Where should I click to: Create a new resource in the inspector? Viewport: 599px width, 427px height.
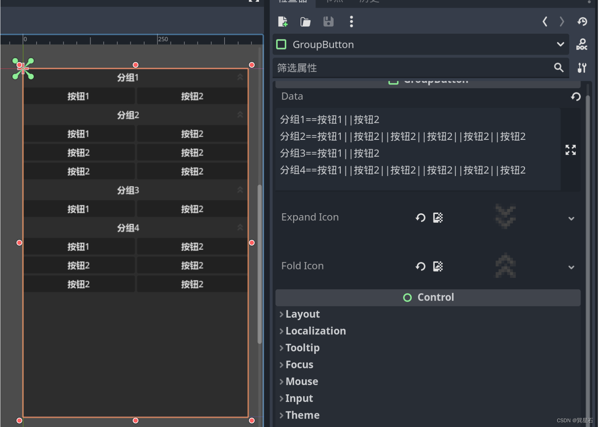point(283,22)
